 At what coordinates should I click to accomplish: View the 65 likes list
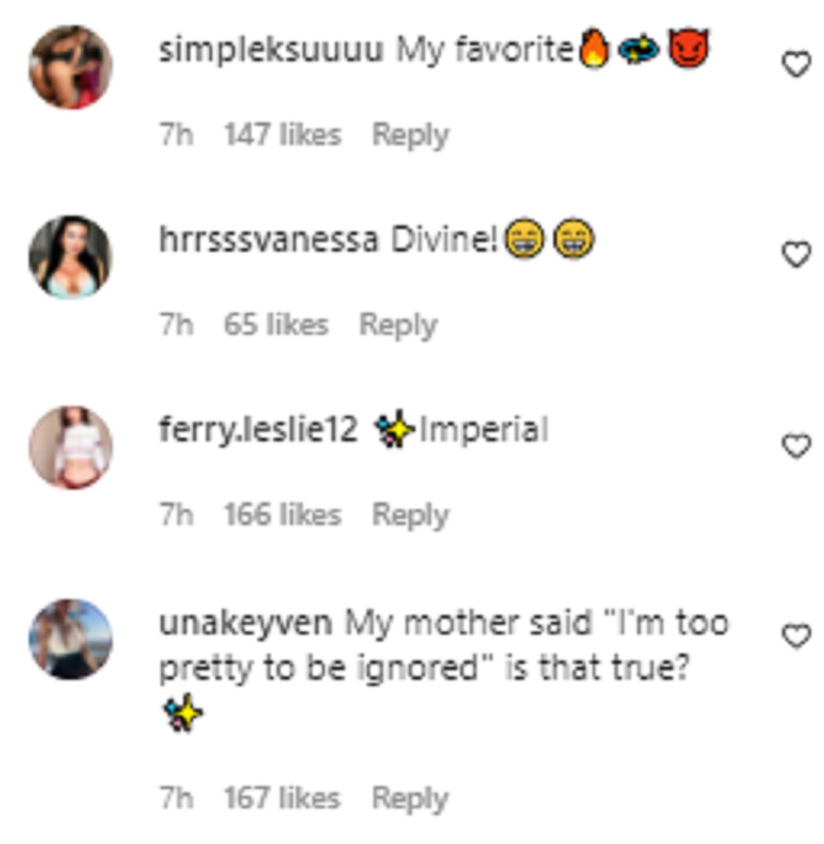coord(276,325)
